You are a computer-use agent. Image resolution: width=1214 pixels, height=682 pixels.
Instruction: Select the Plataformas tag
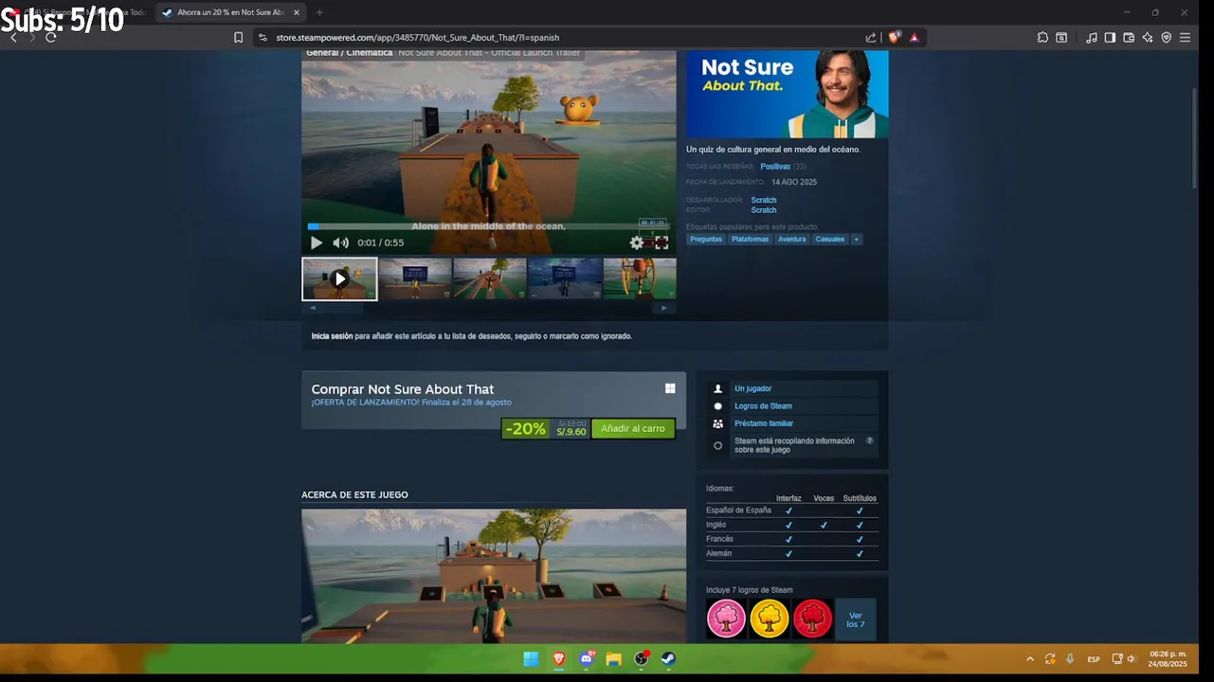coord(750,240)
